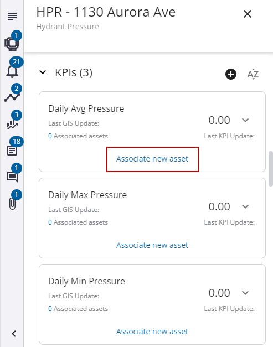The height and width of the screenshot is (347, 273).
Task: Collapse the KPIs (3) section
Action: tap(43, 72)
